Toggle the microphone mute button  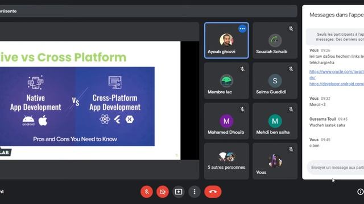point(147,192)
